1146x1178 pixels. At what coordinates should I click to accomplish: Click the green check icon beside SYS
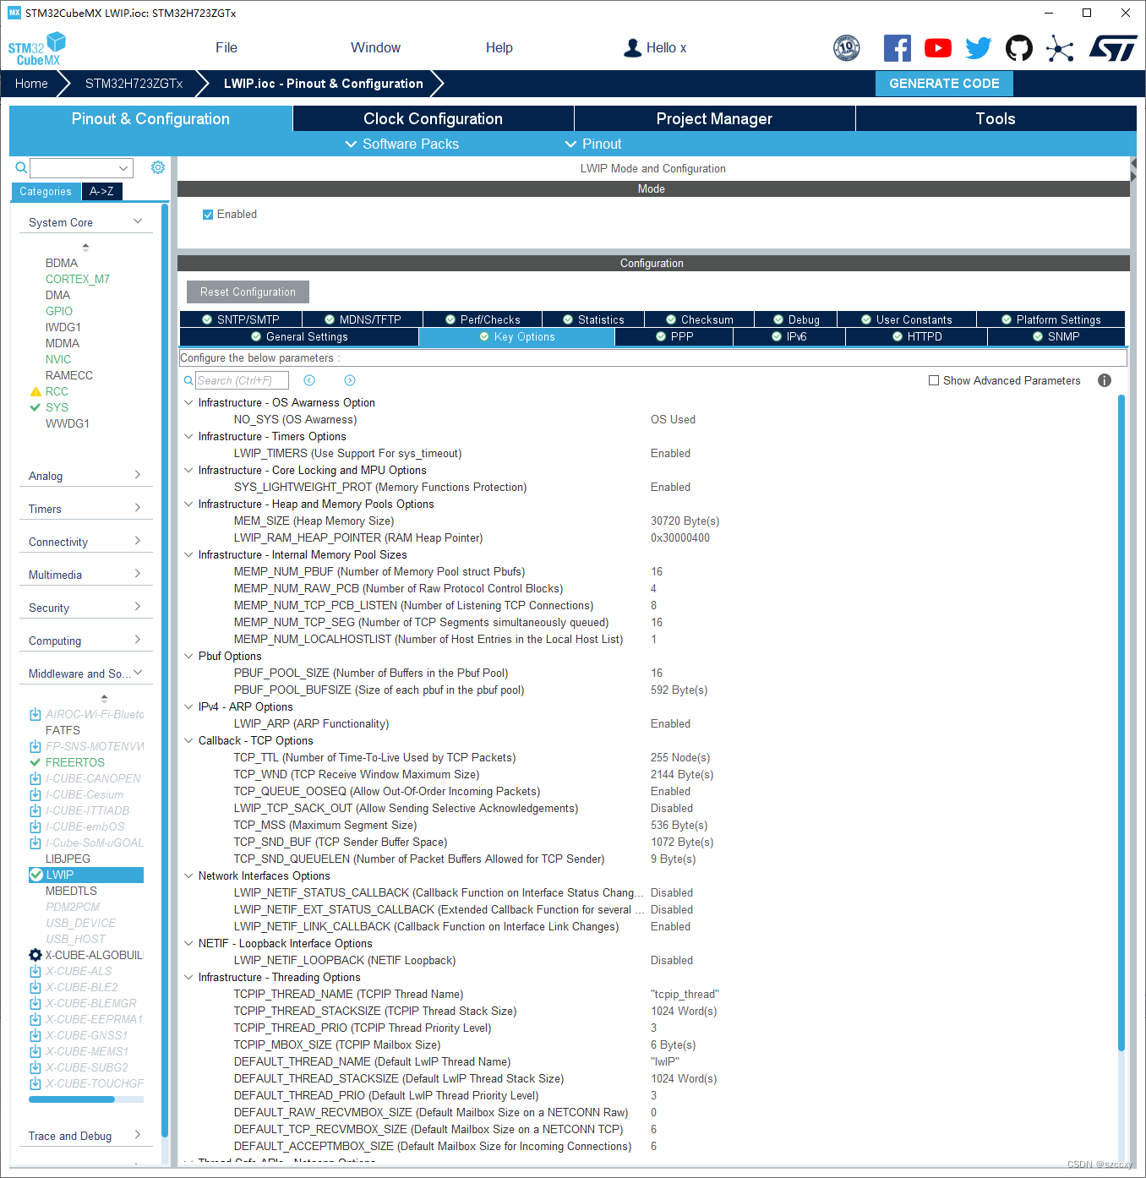coord(35,407)
